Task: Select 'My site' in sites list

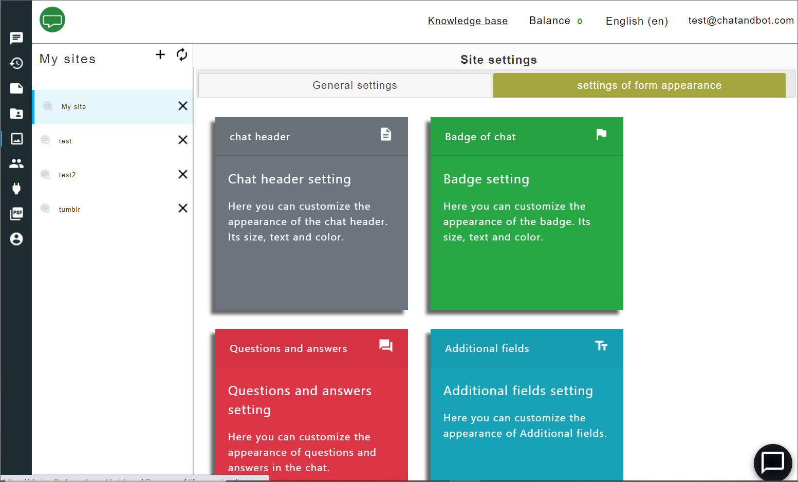Action: [113, 107]
